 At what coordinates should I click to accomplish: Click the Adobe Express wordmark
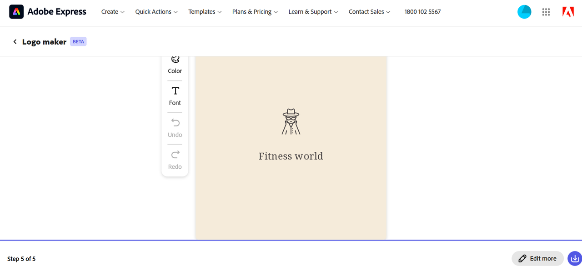57,12
